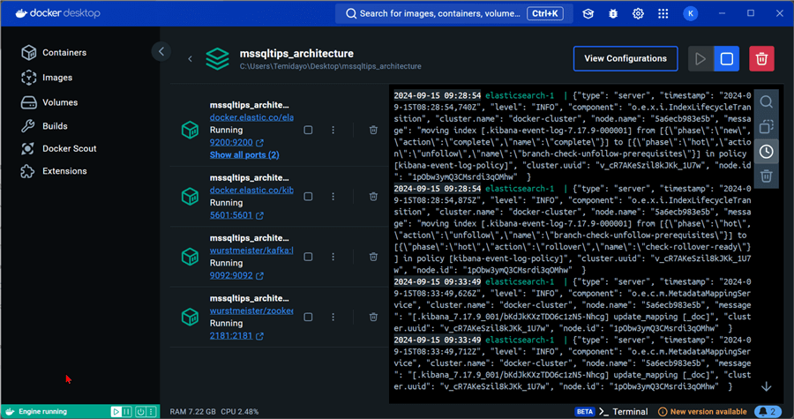Go to Images in sidebar
This screenshot has width=794, height=419.
coord(57,78)
